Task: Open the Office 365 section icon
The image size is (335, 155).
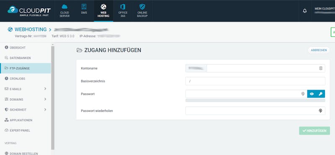Action: point(123,7)
